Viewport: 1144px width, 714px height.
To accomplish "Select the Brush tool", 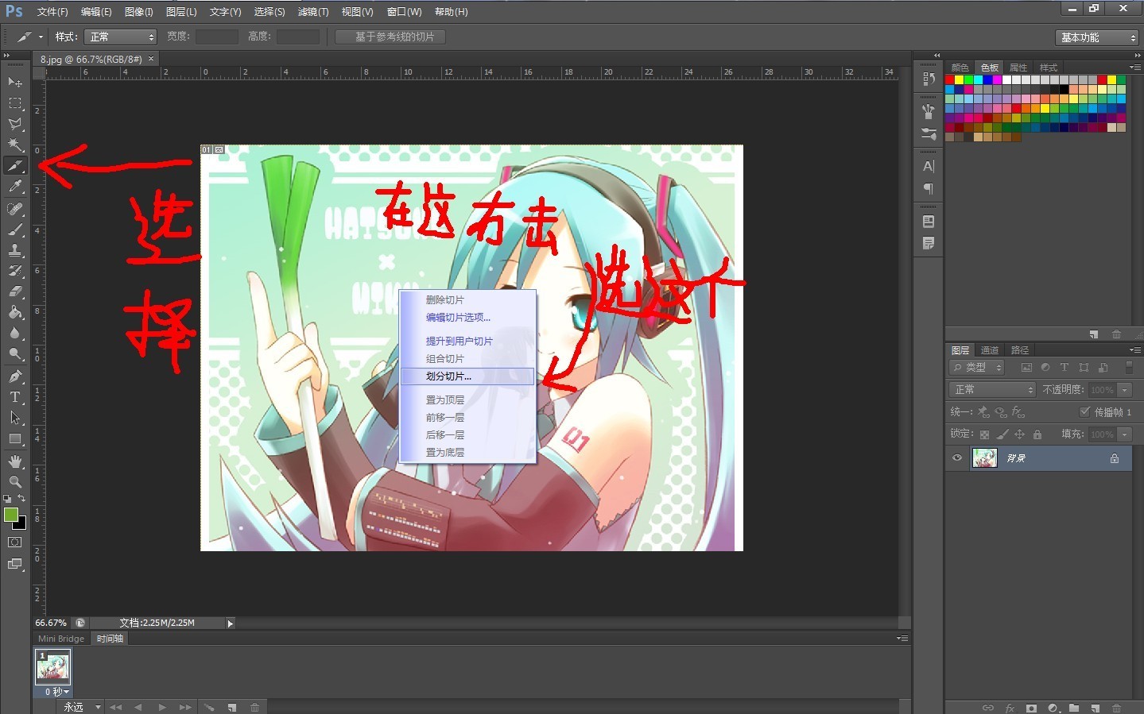I will click(15, 230).
